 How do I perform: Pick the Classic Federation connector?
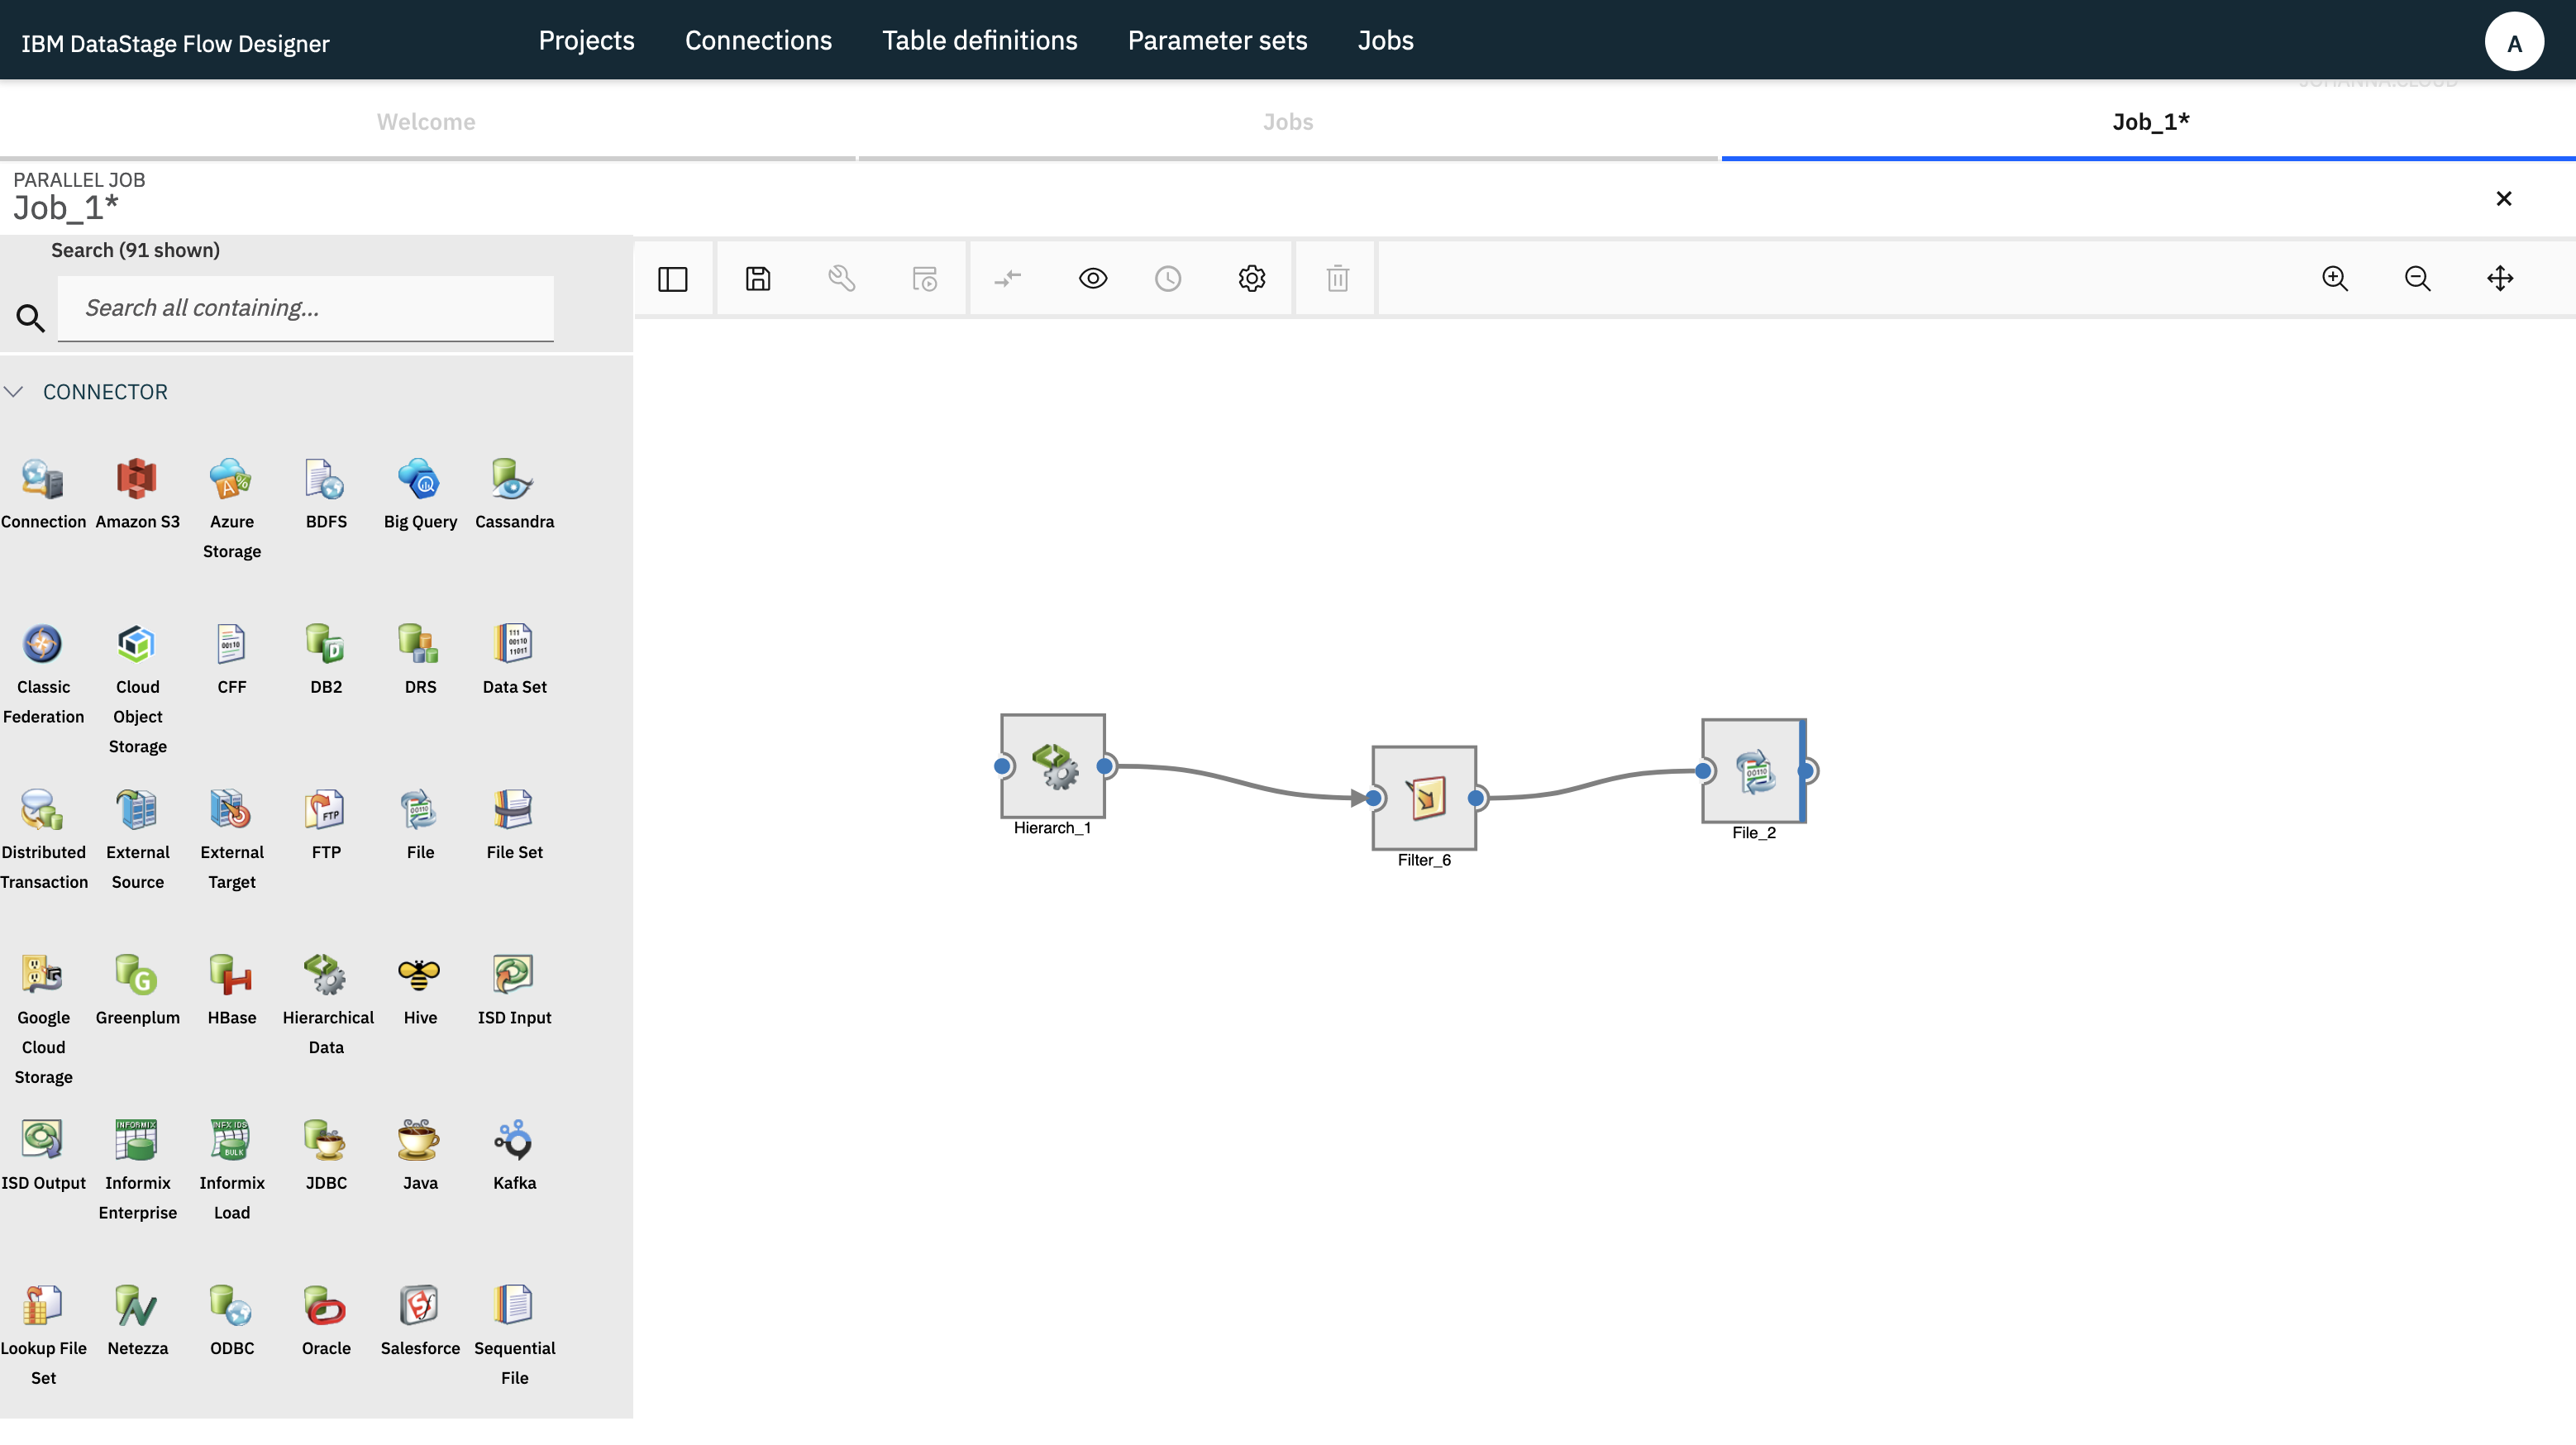43,644
